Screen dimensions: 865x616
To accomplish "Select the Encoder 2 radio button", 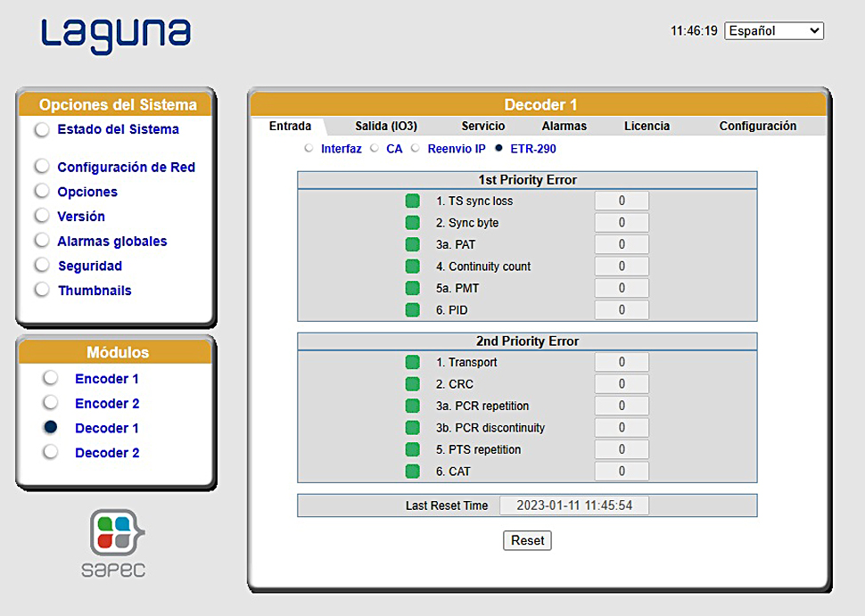I will (x=51, y=403).
